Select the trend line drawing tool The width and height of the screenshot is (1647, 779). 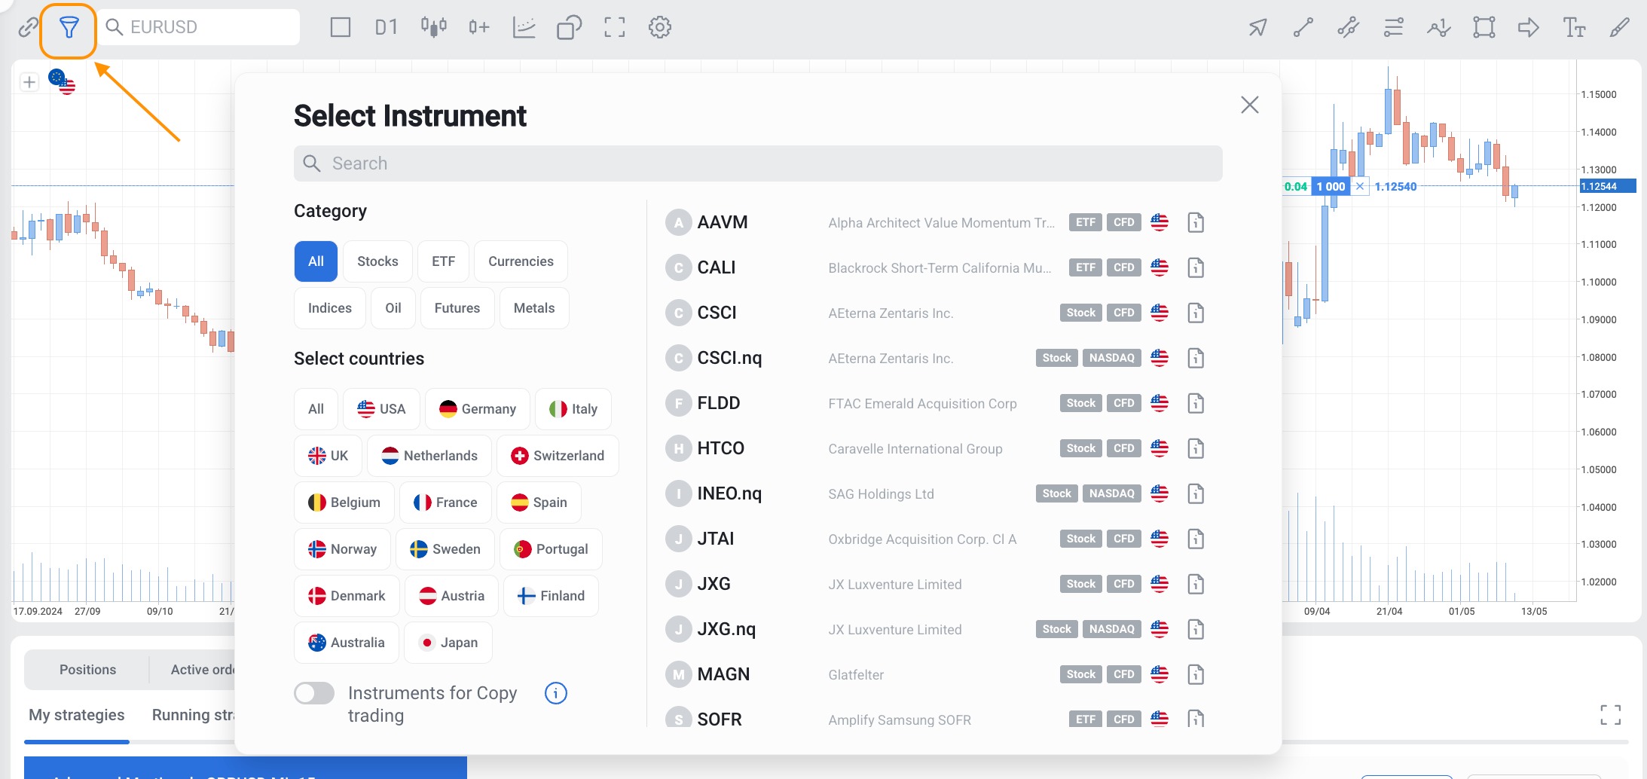1303,28
